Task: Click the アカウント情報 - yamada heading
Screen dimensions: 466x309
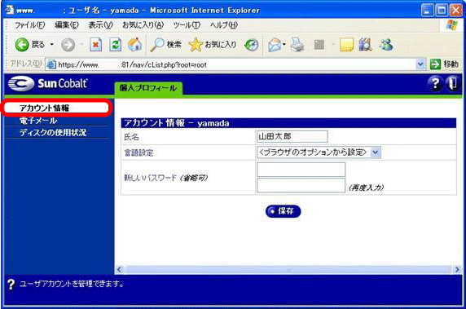Action: pos(177,123)
